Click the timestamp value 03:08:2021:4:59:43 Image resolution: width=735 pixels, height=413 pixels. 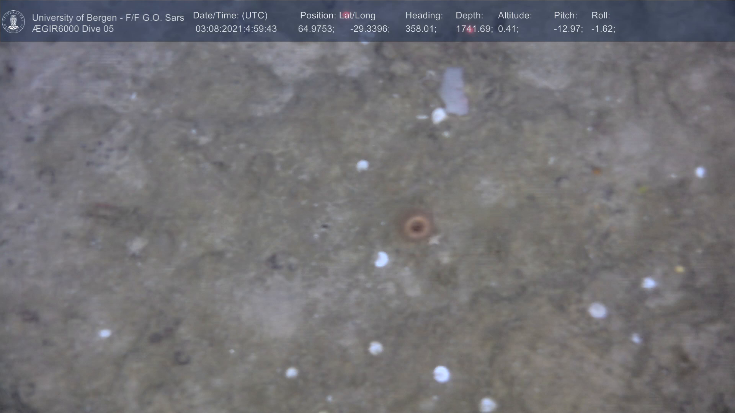pos(236,29)
